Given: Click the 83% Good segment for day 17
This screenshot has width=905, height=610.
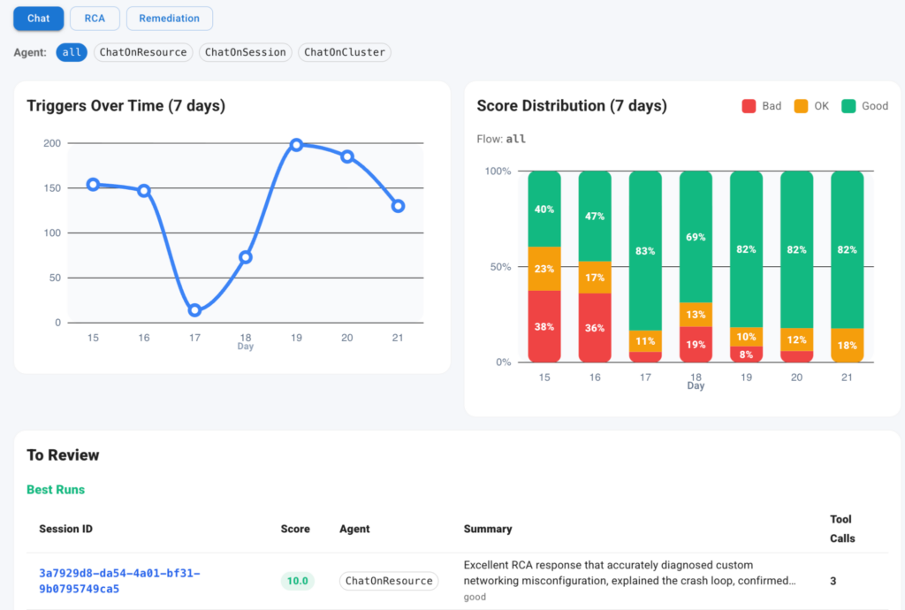Looking at the screenshot, I should [645, 251].
